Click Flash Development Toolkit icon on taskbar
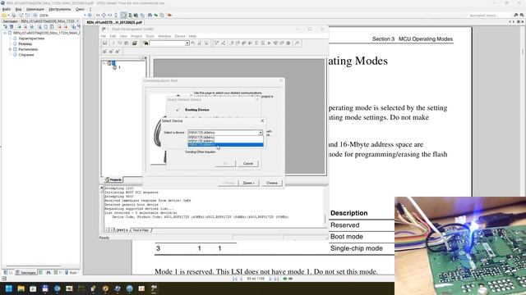The width and height of the screenshot is (526, 295). (x=154, y=288)
